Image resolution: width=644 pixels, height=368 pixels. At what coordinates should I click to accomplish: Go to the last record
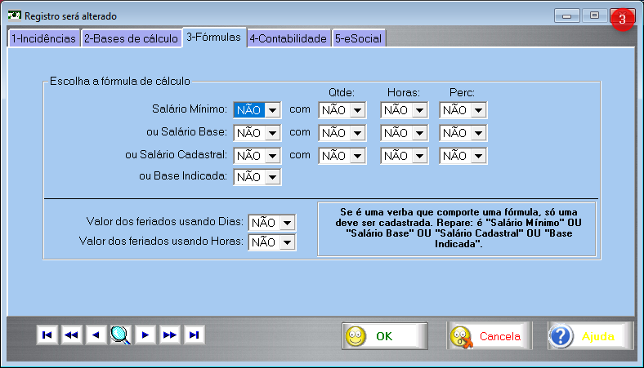tap(194, 335)
